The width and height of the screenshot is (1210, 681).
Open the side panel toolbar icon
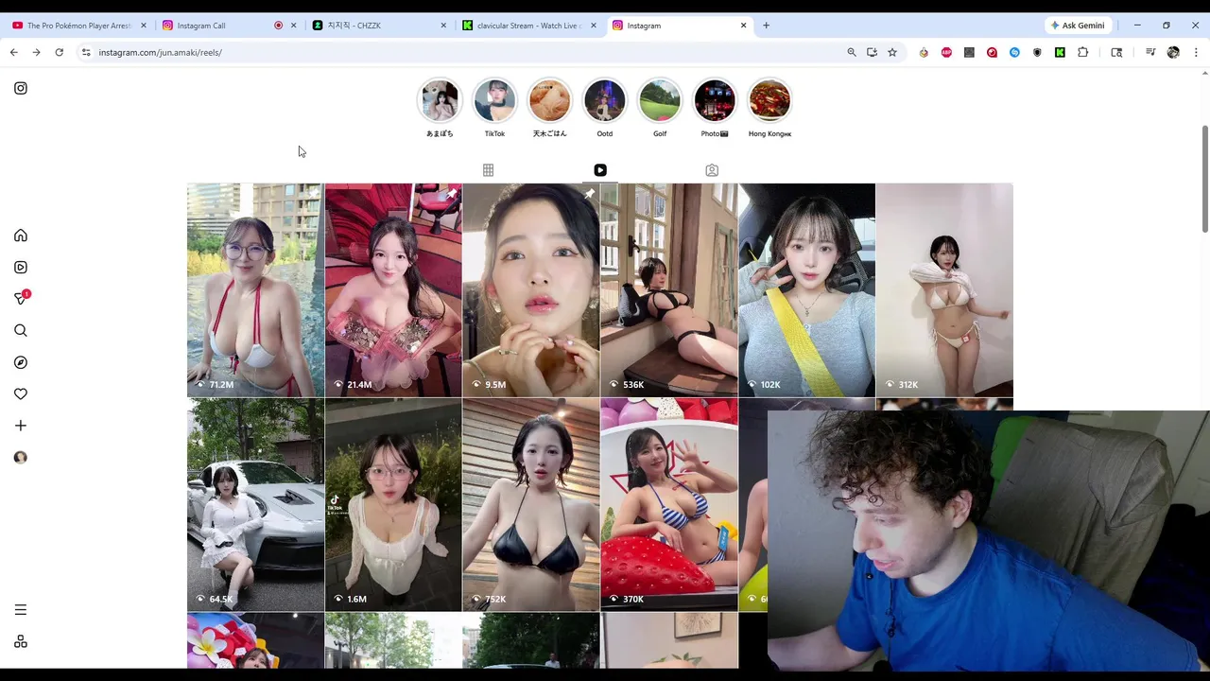click(1116, 52)
